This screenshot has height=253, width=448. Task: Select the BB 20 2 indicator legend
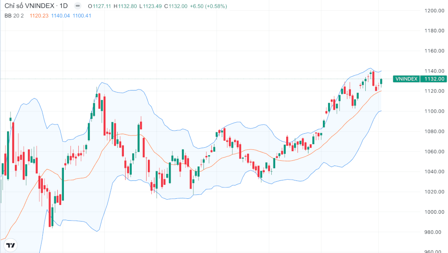click(x=14, y=16)
